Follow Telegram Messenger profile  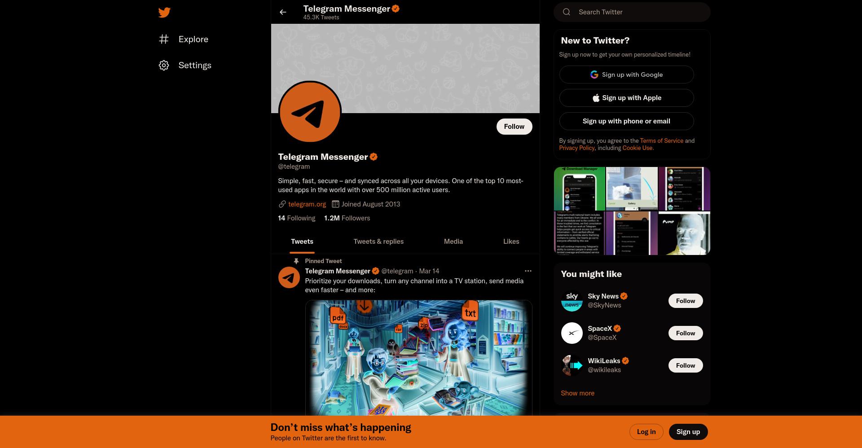[514, 127]
